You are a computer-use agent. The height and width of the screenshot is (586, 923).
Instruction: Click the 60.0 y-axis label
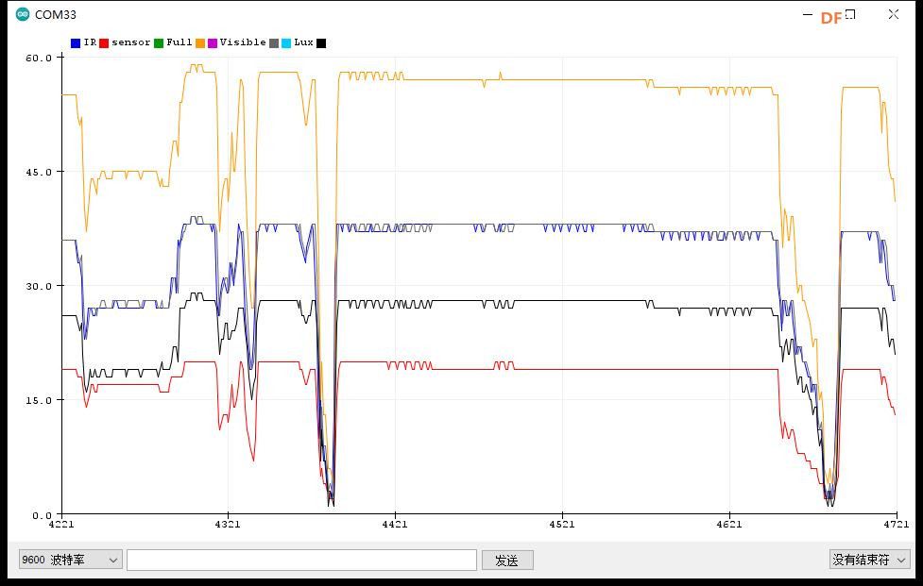39,58
